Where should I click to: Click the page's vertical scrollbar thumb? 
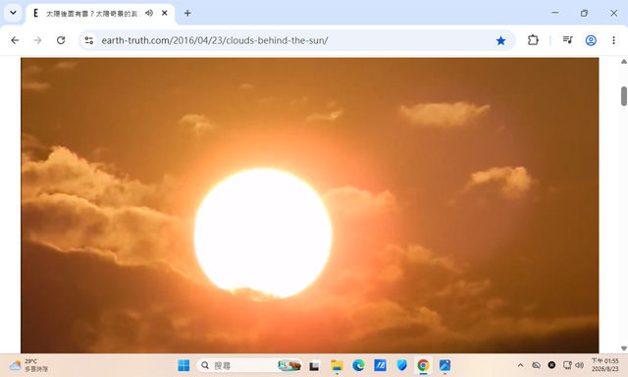(x=624, y=96)
